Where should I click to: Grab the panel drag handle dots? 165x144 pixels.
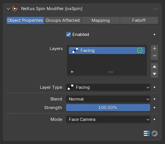point(156,9)
